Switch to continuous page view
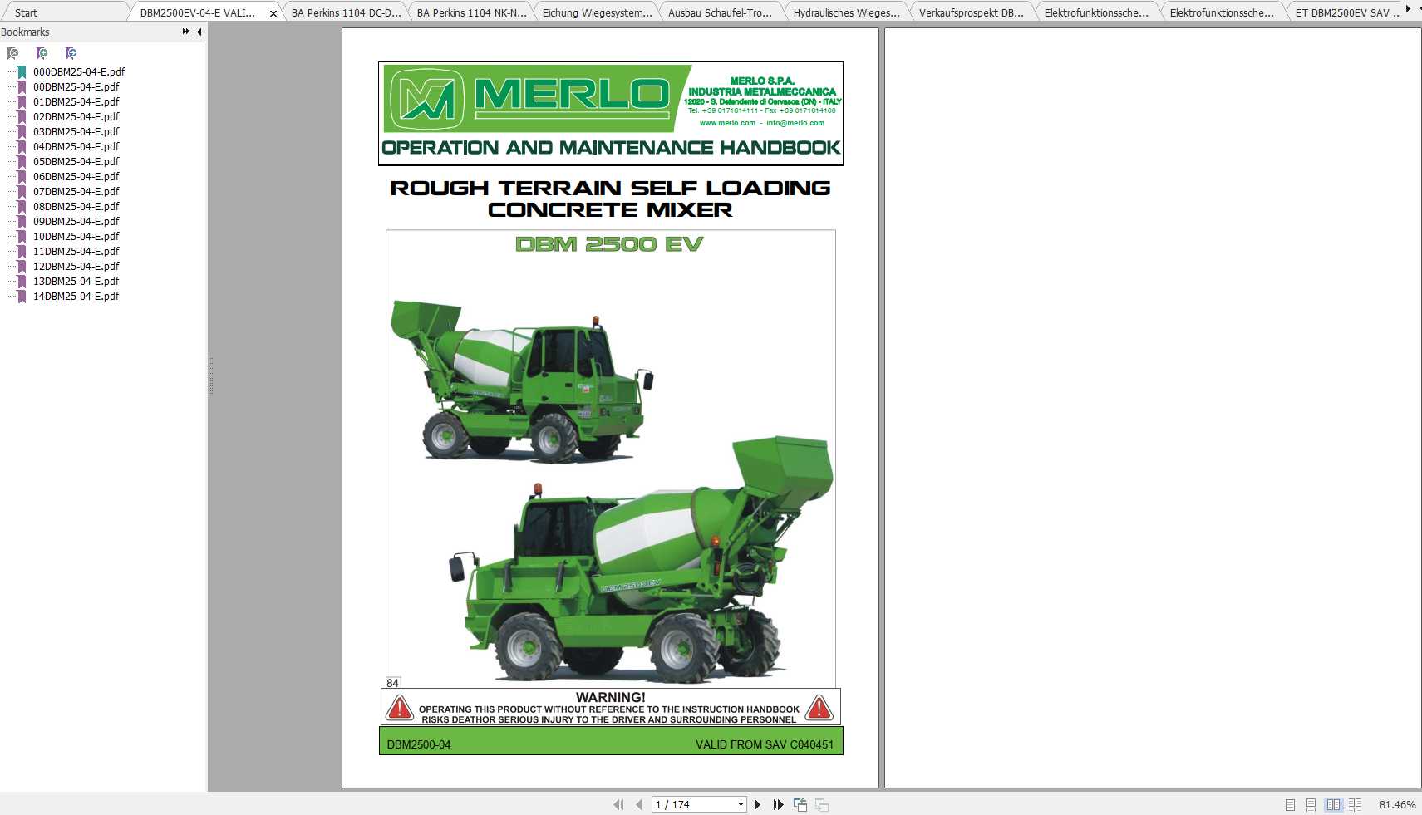1422x815 pixels. click(1311, 804)
